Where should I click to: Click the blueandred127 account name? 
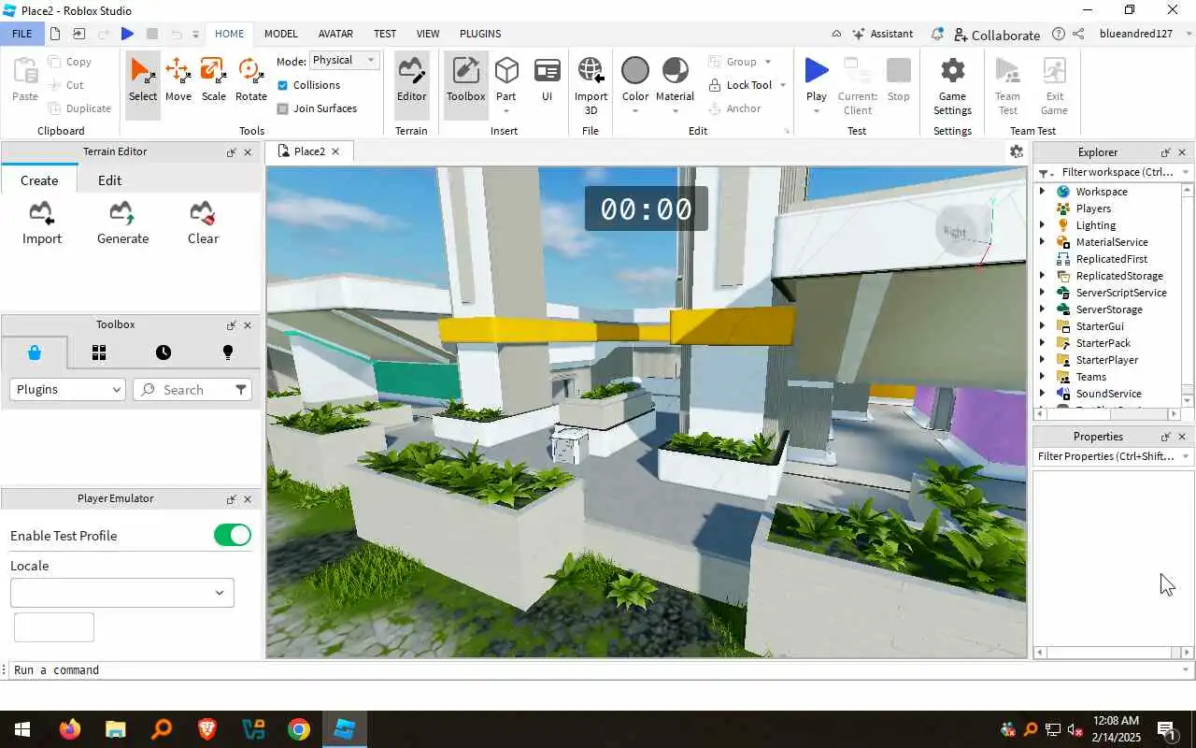pos(1135,34)
